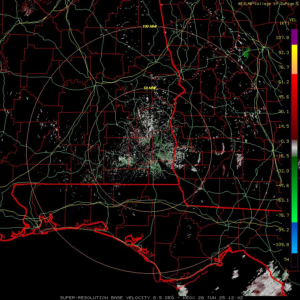The image size is (300, 300).
Task: Select the -0.9 scale value
Action: pos(284,141)
